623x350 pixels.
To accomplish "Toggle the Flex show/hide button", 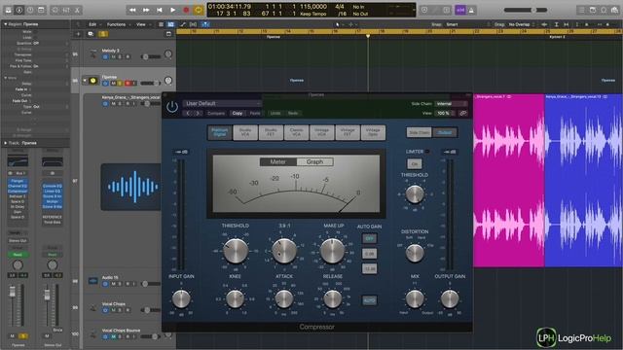I will click(x=193, y=24).
